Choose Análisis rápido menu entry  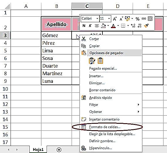(111, 98)
